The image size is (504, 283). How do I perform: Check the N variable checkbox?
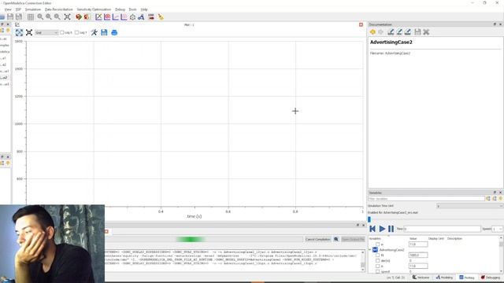pyautogui.click(x=378, y=255)
